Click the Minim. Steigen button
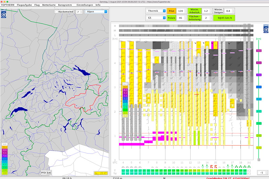269x179 pixels. [218, 11]
